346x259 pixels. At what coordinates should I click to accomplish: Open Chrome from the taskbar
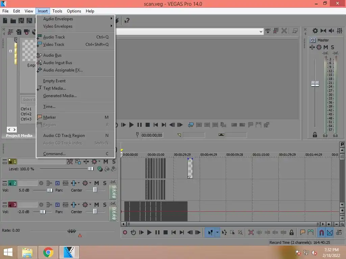click(48, 252)
